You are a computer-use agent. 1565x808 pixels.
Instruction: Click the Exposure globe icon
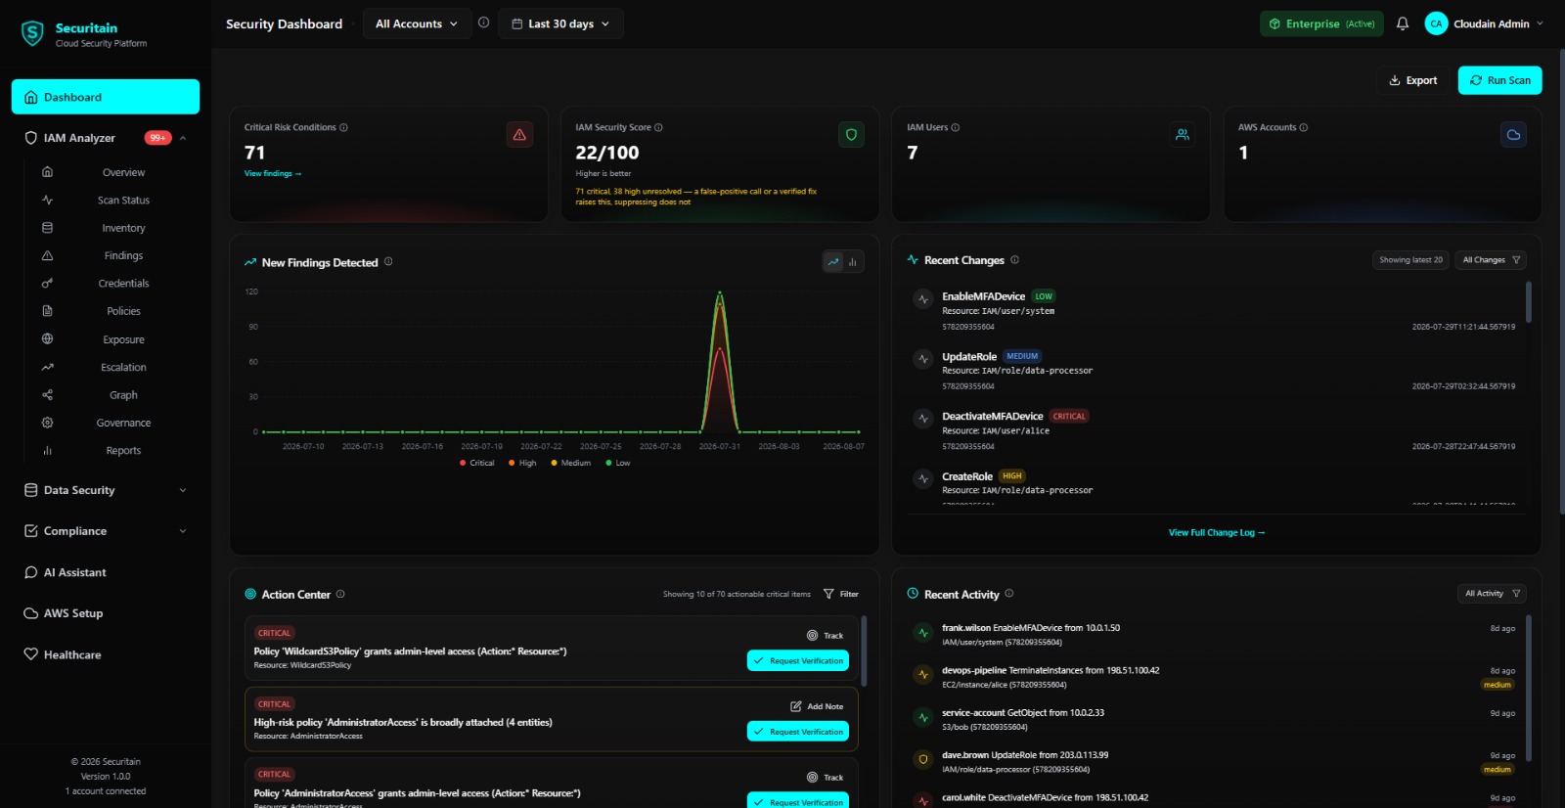(x=47, y=338)
